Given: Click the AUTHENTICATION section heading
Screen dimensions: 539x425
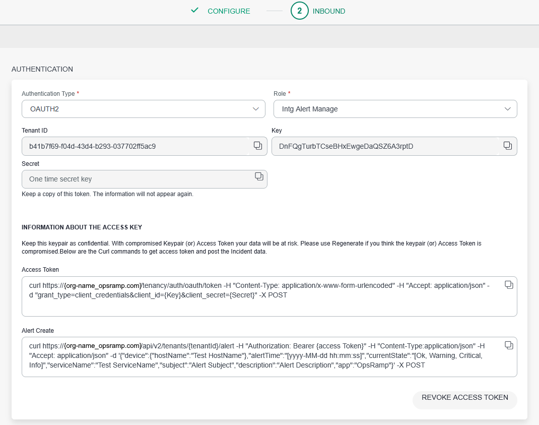Looking at the screenshot, I should pyautogui.click(x=42, y=69).
